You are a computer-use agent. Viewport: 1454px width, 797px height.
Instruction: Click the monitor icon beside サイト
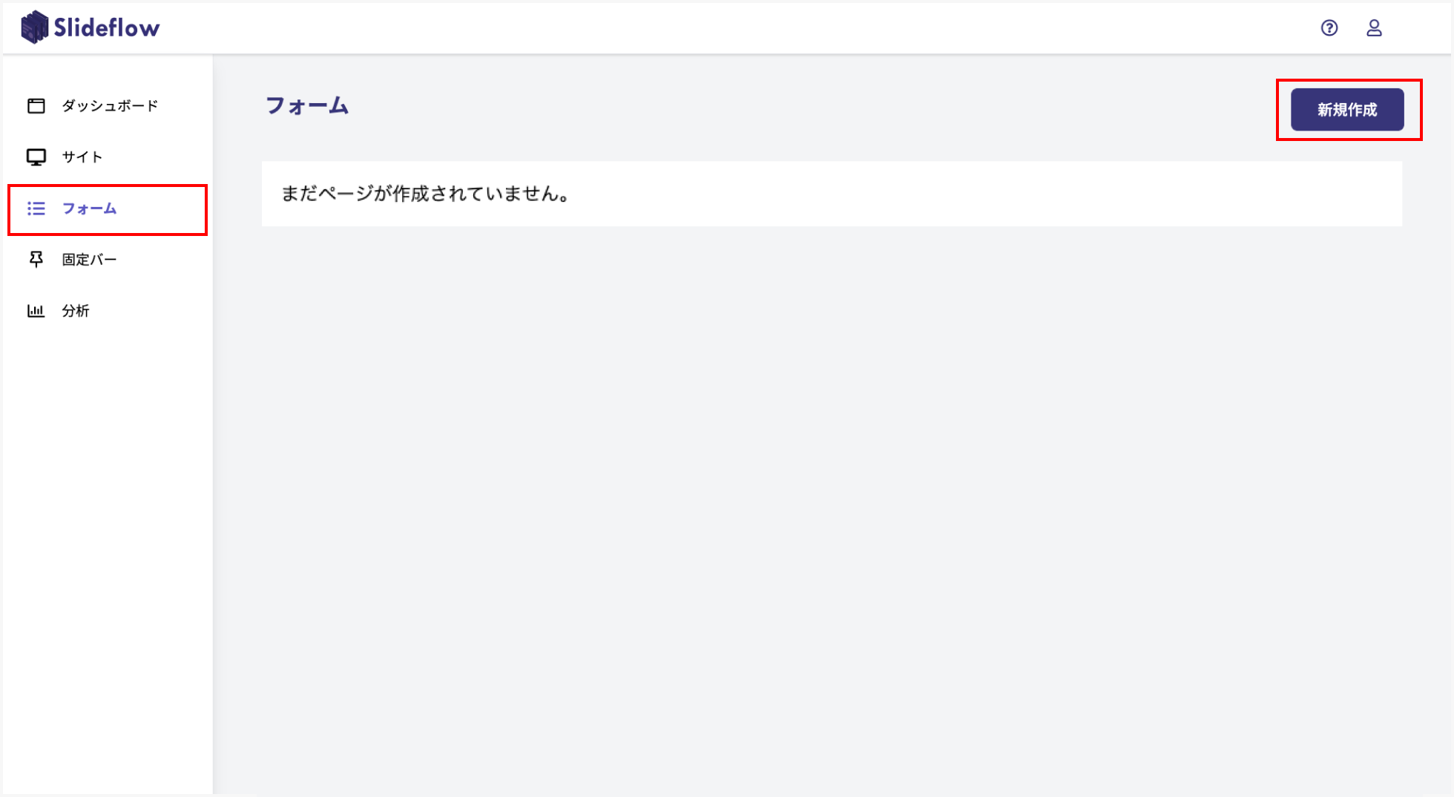click(x=36, y=157)
